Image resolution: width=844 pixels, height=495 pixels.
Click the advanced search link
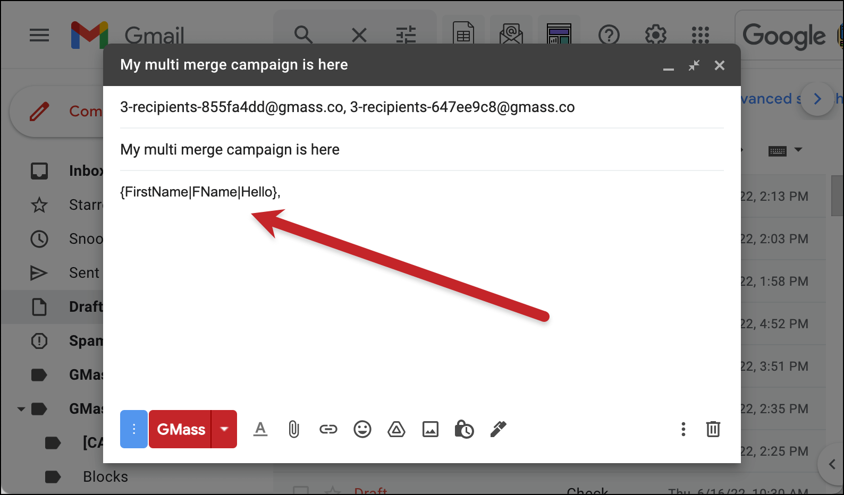tap(771, 99)
